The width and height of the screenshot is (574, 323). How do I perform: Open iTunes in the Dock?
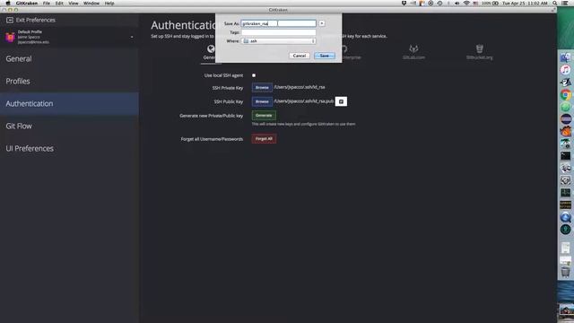tap(566, 70)
